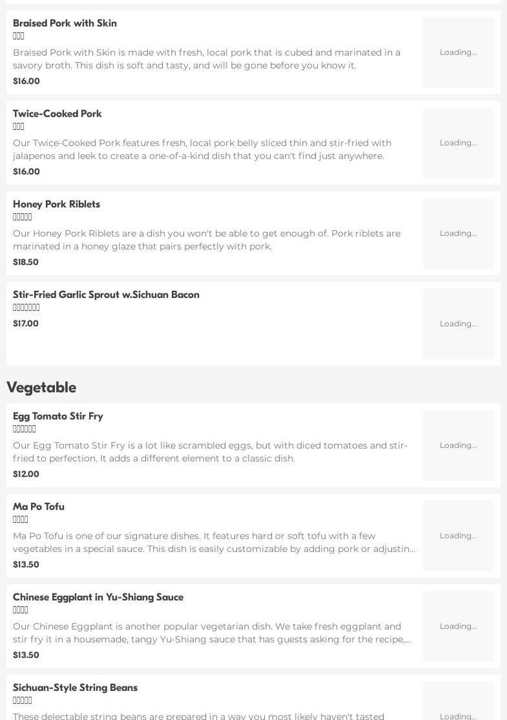Image resolution: width=507 pixels, height=720 pixels.
Task: Select the Stir-Fried Garlic Sprout thumbnail
Action: [458, 324]
